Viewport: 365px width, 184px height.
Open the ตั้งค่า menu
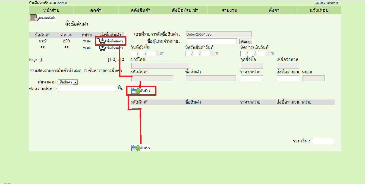coord(274,10)
